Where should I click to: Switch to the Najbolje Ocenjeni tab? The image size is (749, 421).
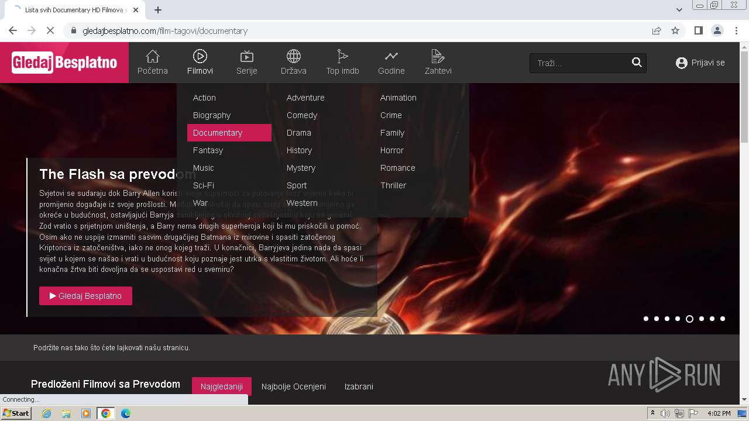click(x=294, y=387)
